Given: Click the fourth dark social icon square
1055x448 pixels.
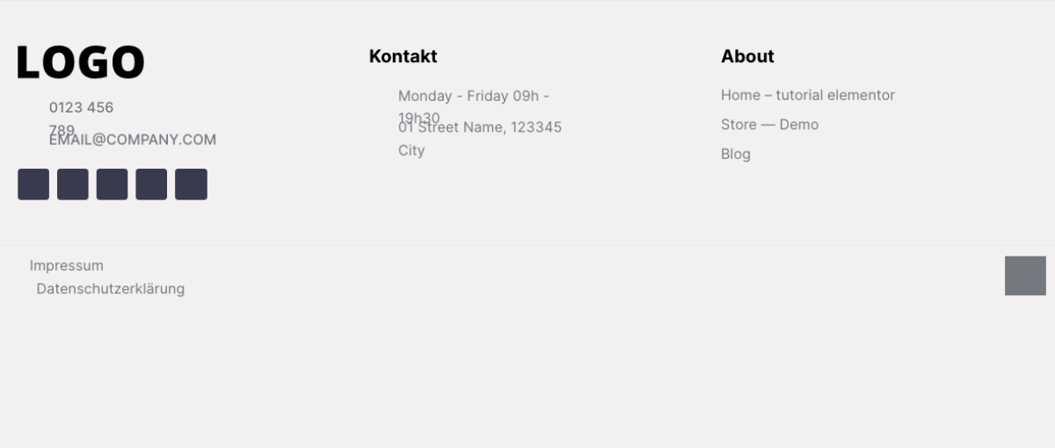Looking at the screenshot, I should 151,184.
